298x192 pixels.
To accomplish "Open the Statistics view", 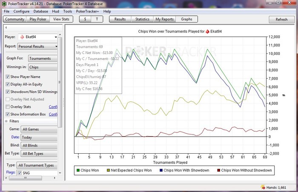I will click(x=142, y=19).
